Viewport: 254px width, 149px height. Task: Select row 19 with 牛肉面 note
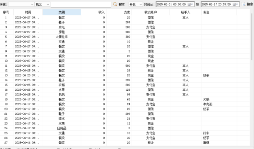point(125,104)
